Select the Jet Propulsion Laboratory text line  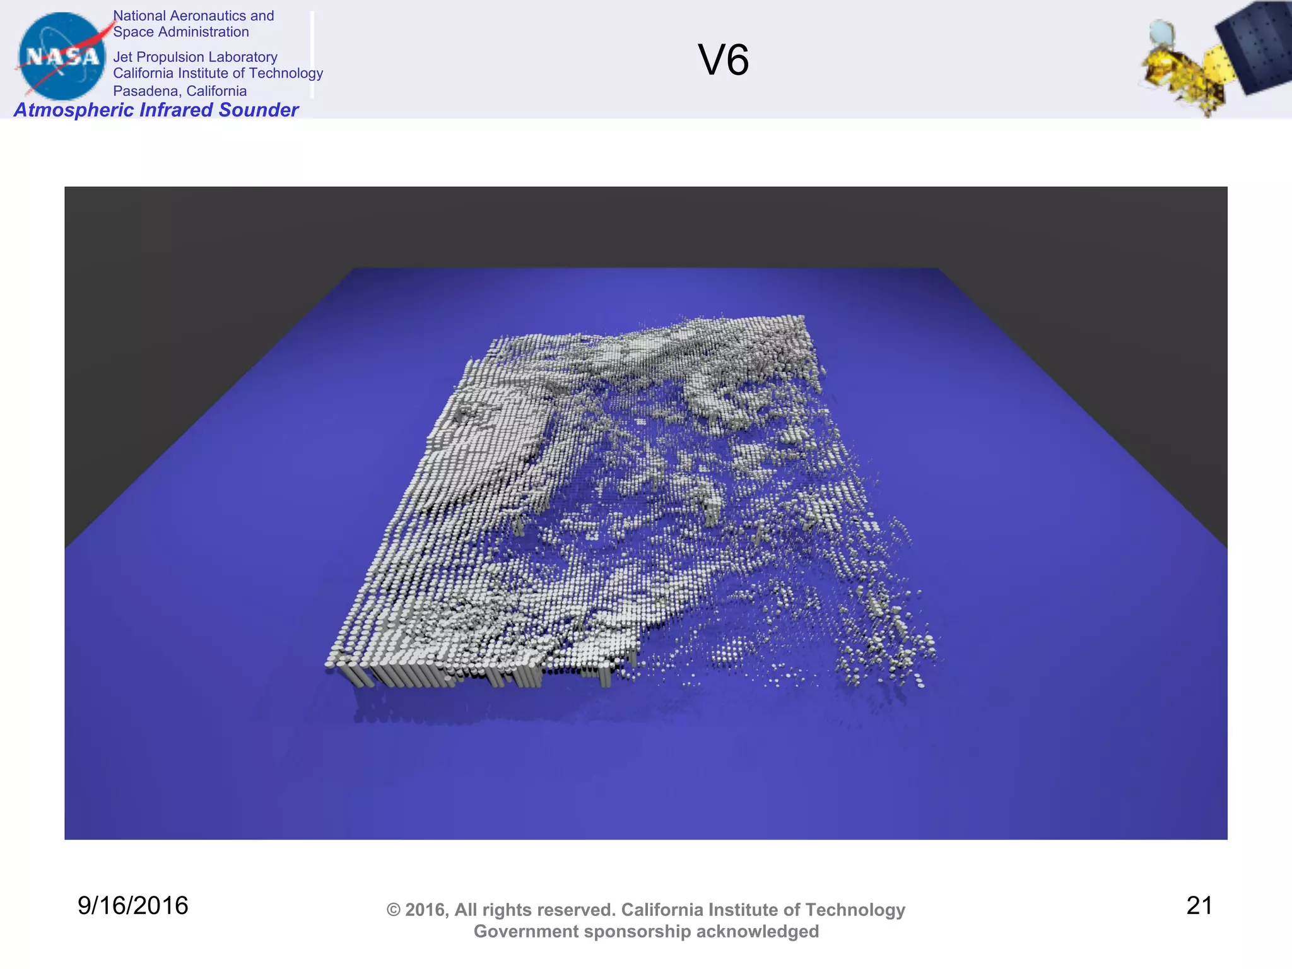click(195, 57)
